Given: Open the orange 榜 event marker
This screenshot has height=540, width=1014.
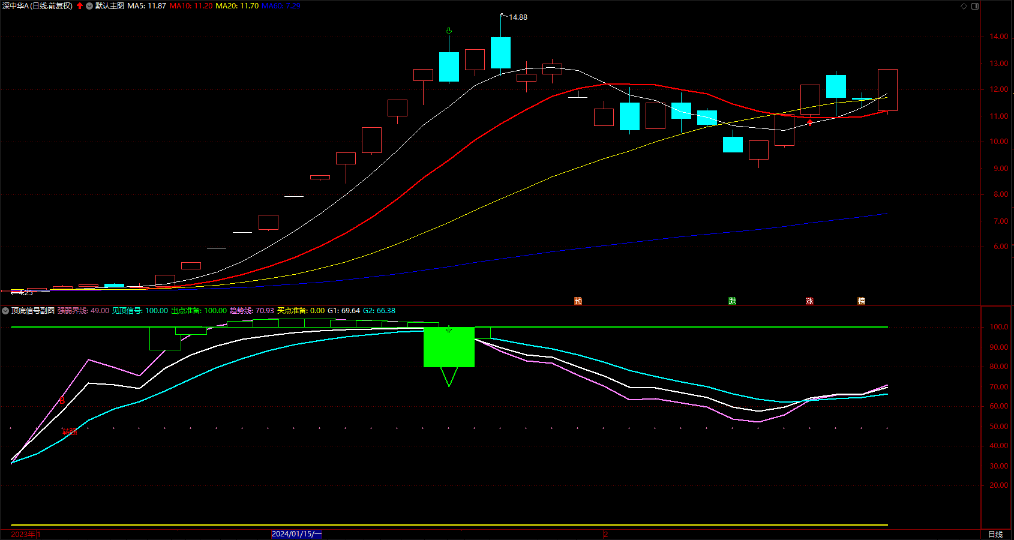Looking at the screenshot, I should [x=861, y=301].
